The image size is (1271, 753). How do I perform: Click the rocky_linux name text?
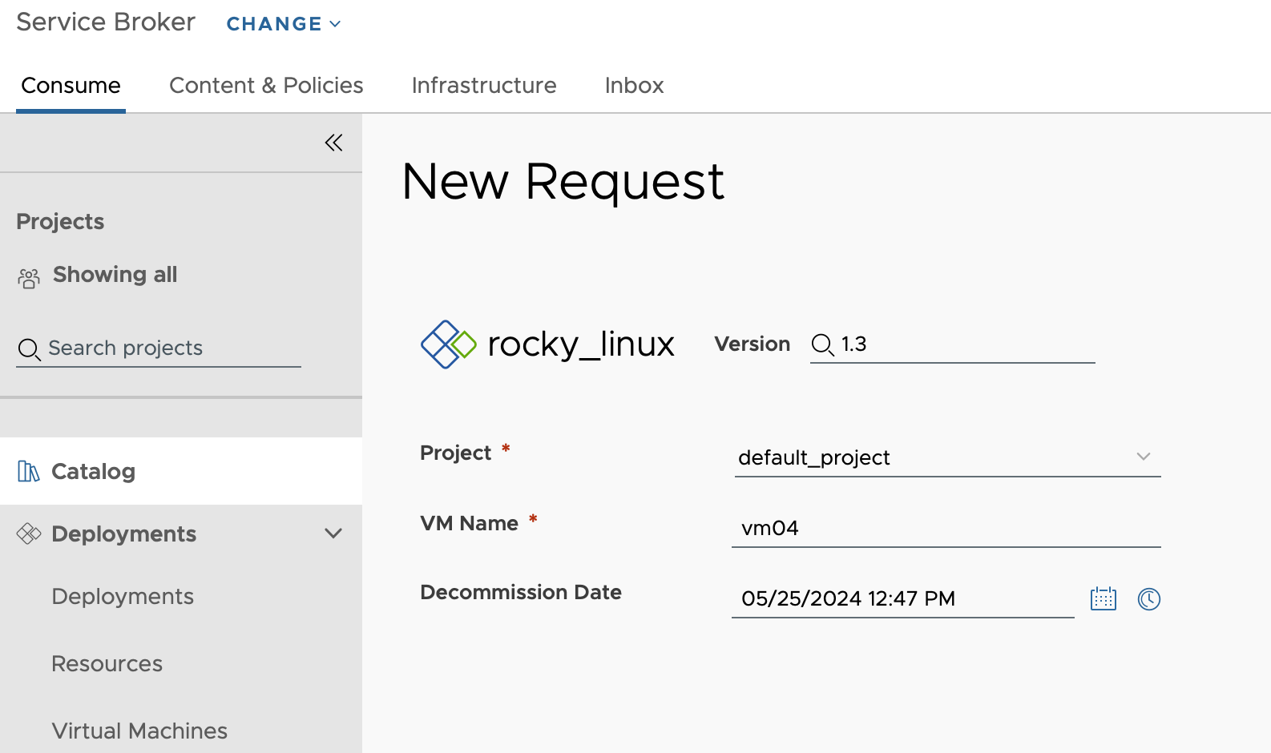[581, 344]
